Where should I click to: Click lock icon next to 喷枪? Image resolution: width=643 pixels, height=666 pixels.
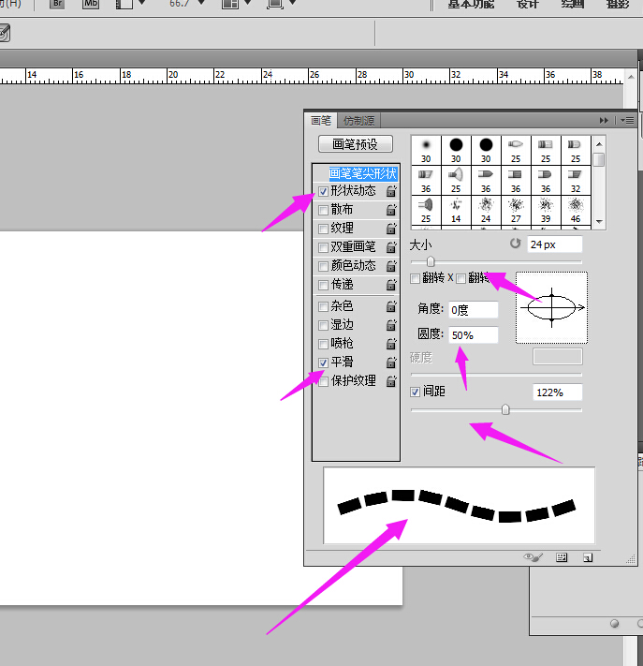391,344
